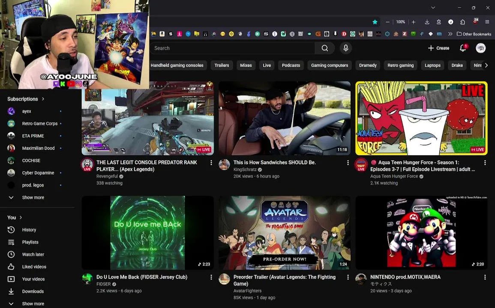495x308 pixels.
Task: Activate voice search microphone icon
Action: click(x=346, y=48)
